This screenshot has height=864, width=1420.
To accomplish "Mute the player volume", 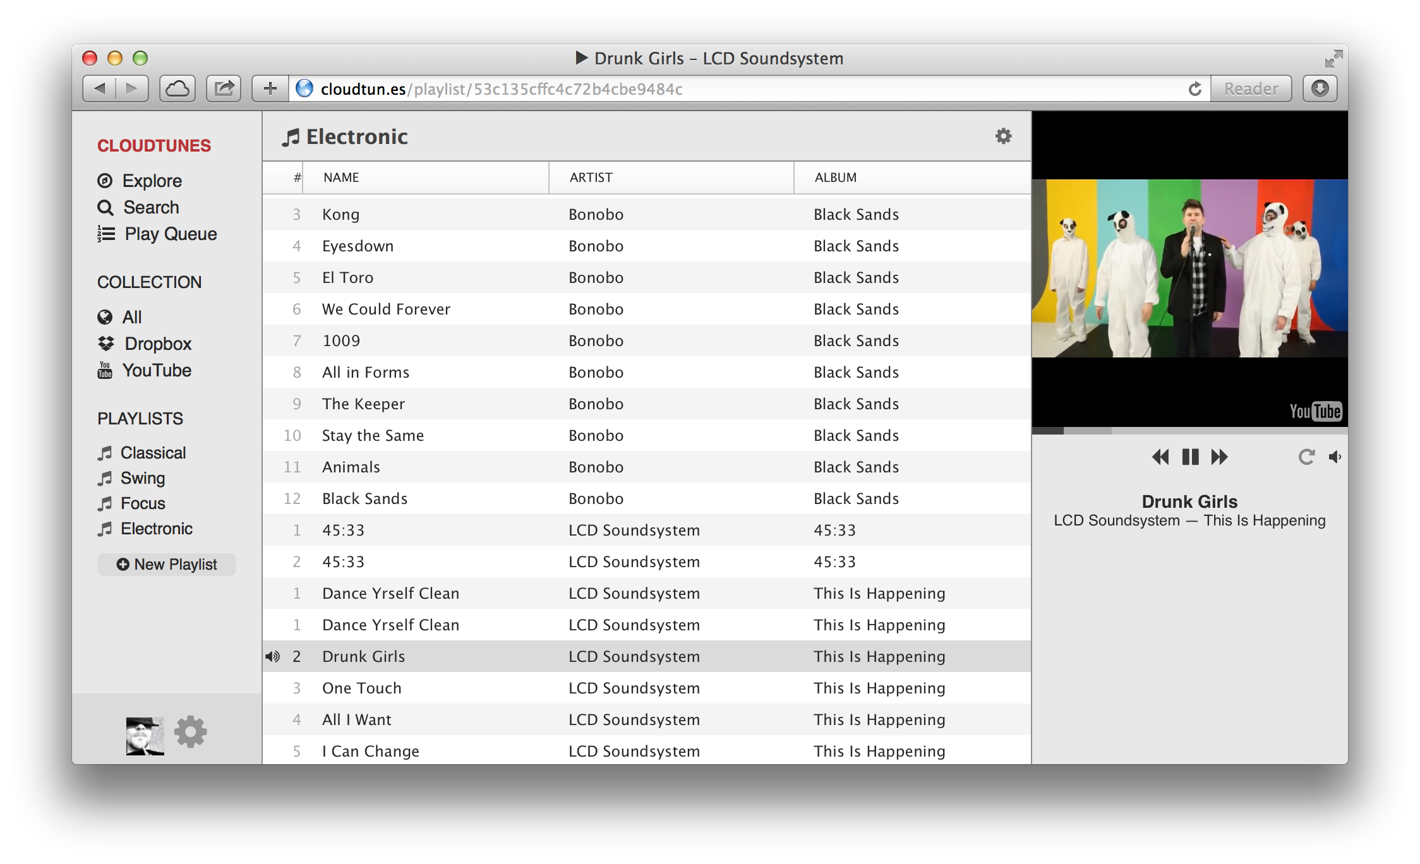I will [x=1335, y=457].
